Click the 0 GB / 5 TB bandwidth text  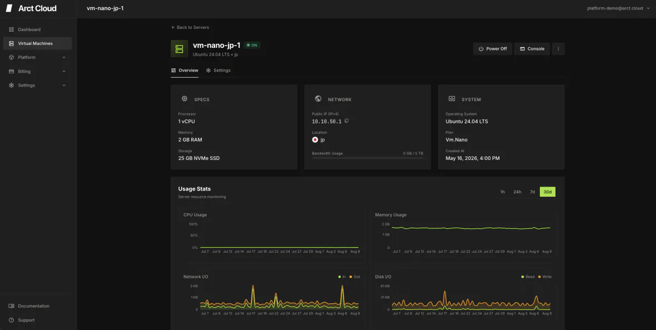(x=413, y=153)
